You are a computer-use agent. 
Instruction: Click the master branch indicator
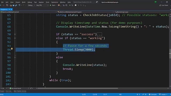[163, 94]
